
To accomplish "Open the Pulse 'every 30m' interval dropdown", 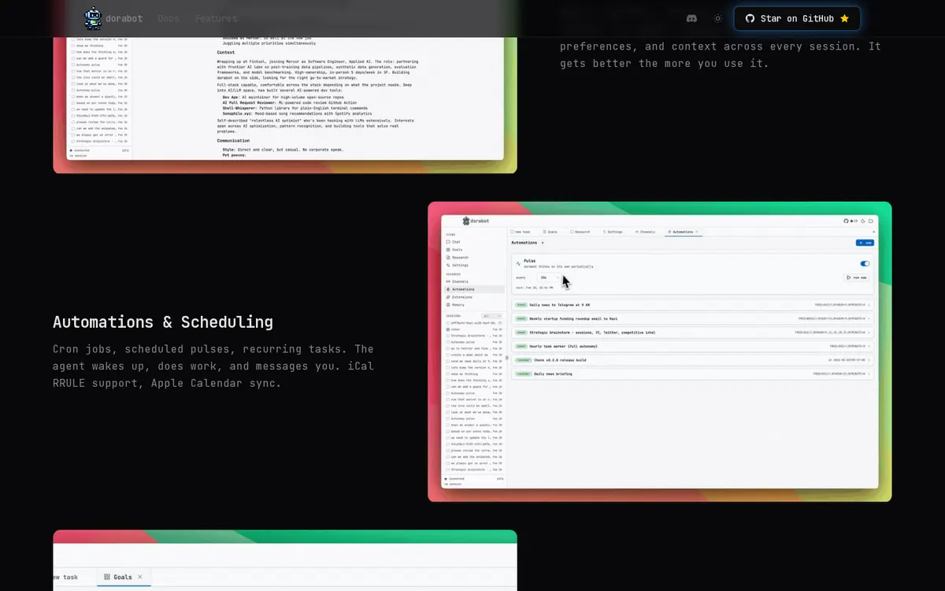I will coord(549,277).
